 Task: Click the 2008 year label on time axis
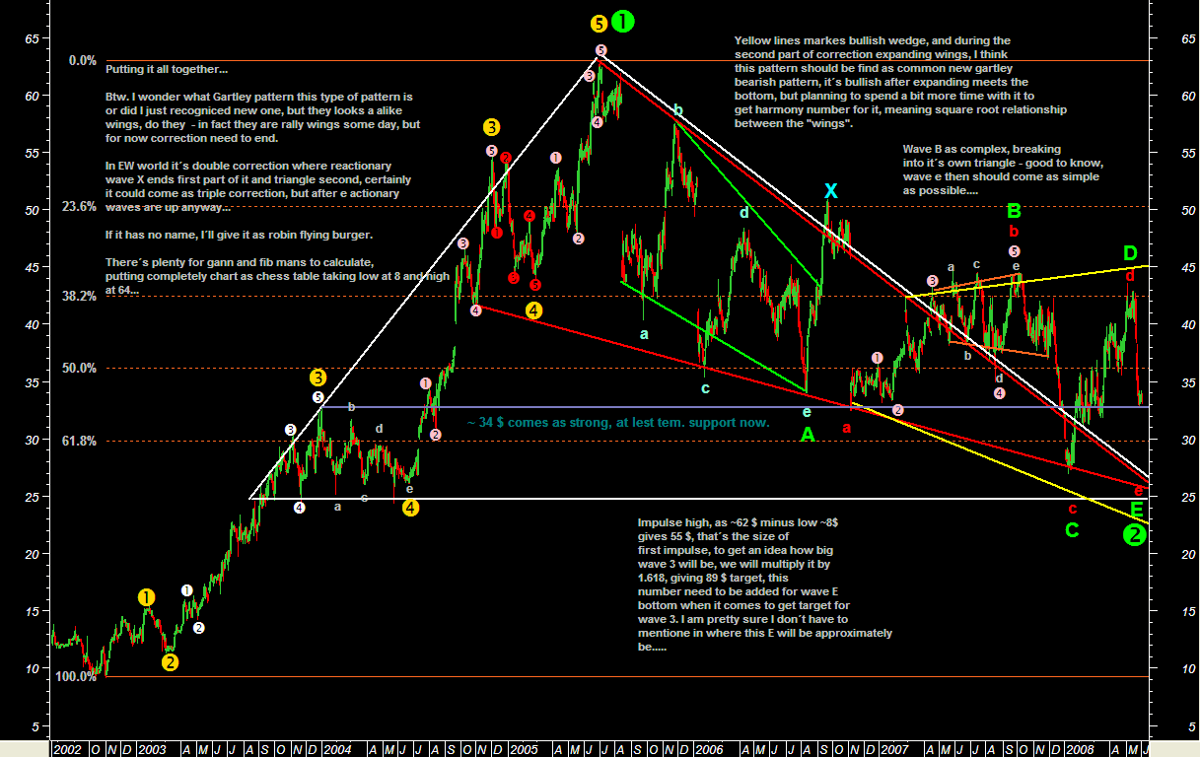point(1080,749)
